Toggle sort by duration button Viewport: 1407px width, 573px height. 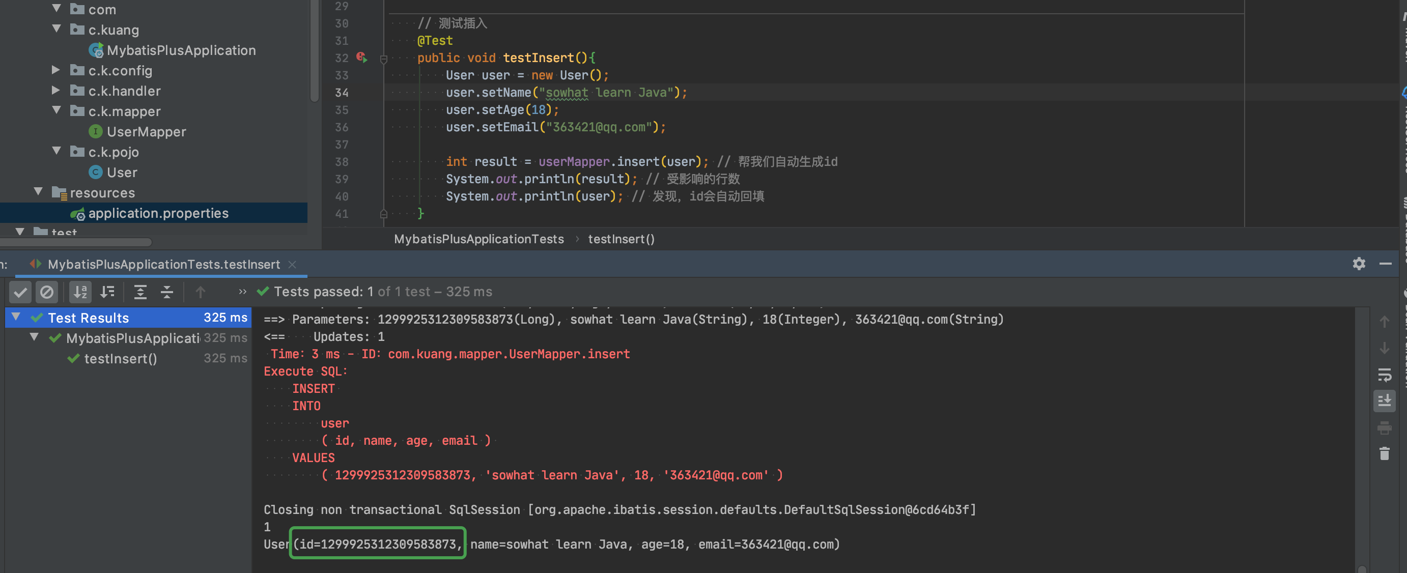pyautogui.click(x=107, y=292)
